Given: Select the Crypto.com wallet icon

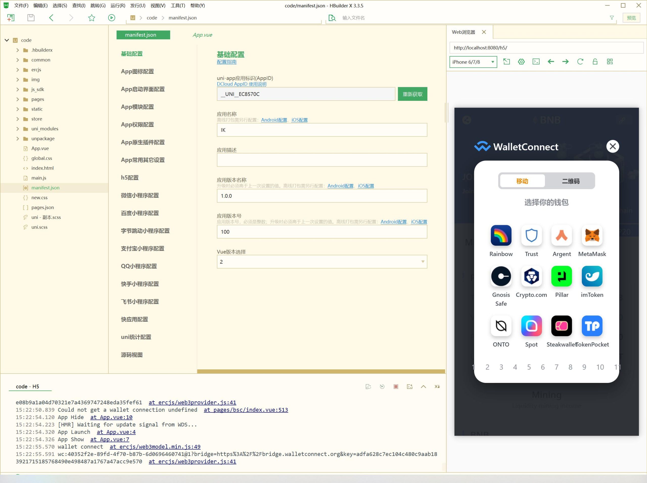Looking at the screenshot, I should point(531,277).
